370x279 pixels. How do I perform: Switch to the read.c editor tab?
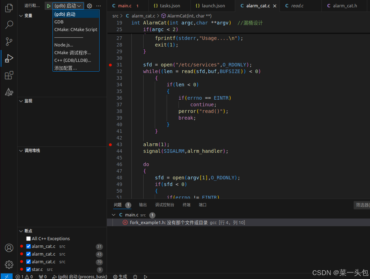pyautogui.click(x=299, y=6)
